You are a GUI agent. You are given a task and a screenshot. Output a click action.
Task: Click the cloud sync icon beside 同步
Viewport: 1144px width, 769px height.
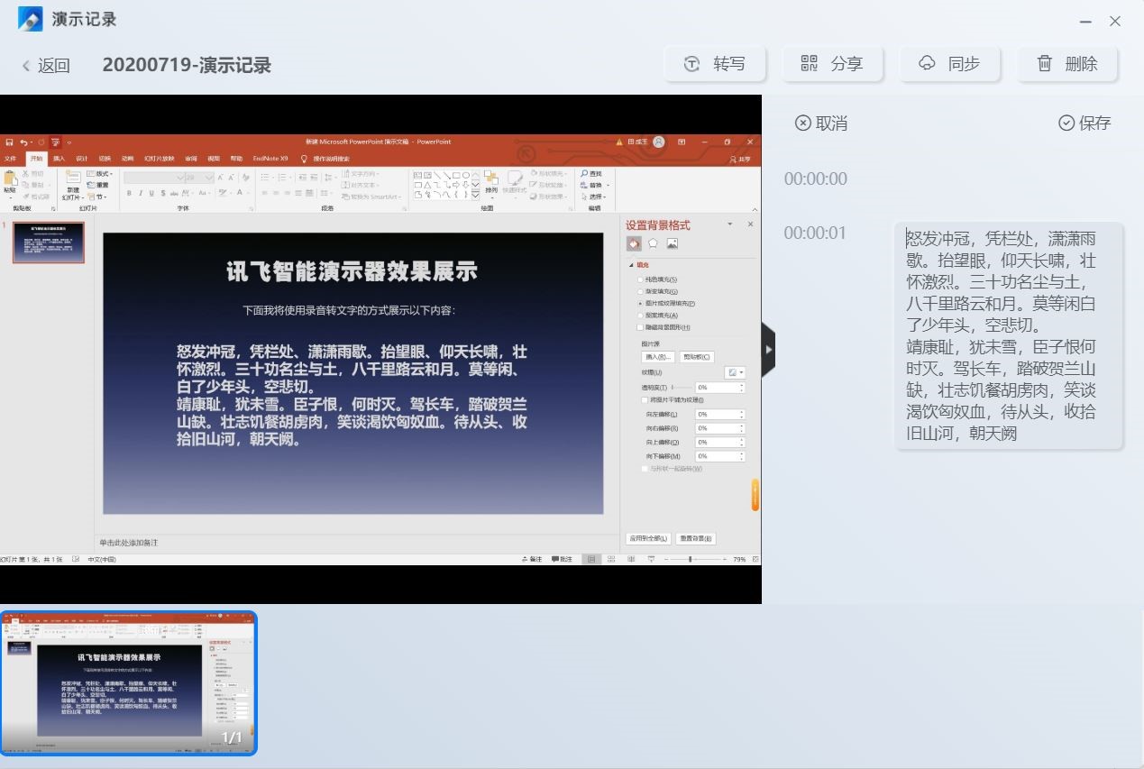[x=927, y=63]
